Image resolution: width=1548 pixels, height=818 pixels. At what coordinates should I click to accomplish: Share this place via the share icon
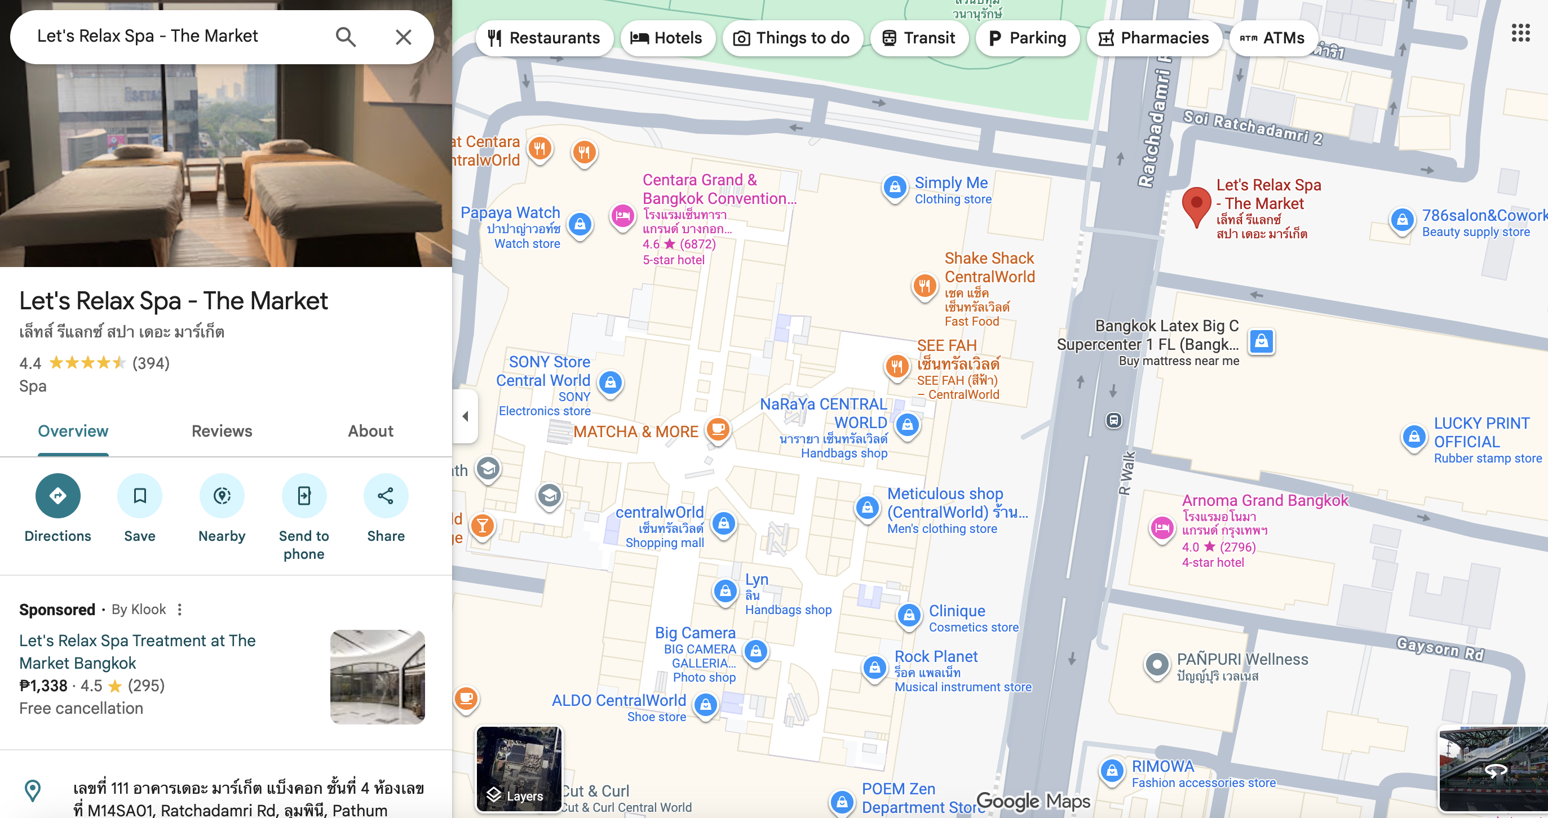[x=385, y=496]
